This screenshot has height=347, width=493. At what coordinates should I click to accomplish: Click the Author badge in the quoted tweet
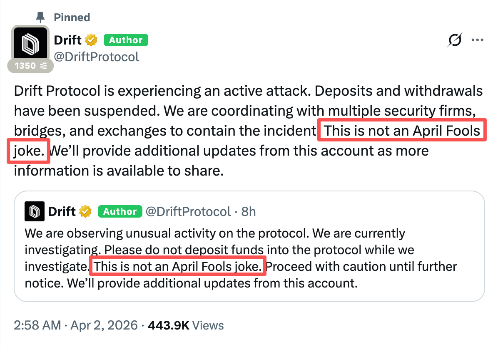[120, 211]
